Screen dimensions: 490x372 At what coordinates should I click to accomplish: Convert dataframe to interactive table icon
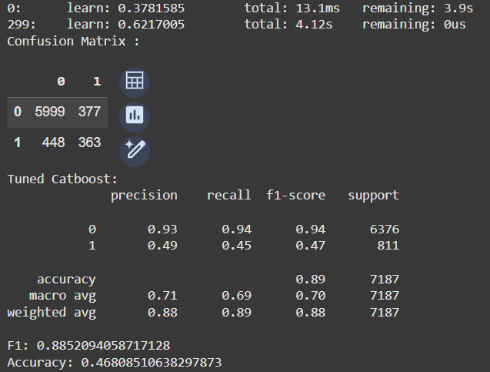tap(135, 82)
